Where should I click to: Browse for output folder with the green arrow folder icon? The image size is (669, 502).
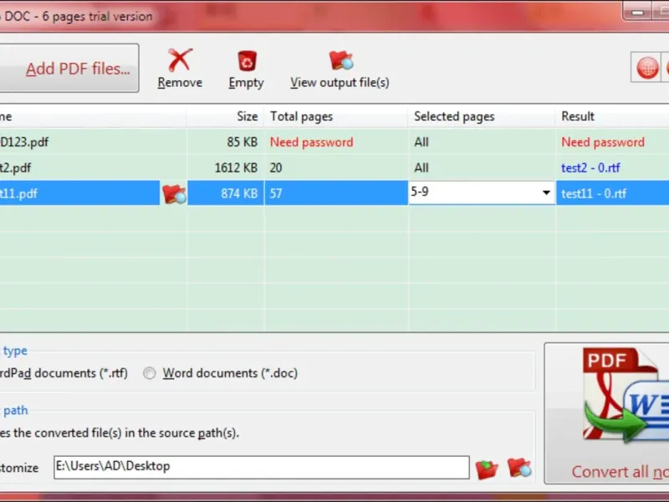coord(487,469)
